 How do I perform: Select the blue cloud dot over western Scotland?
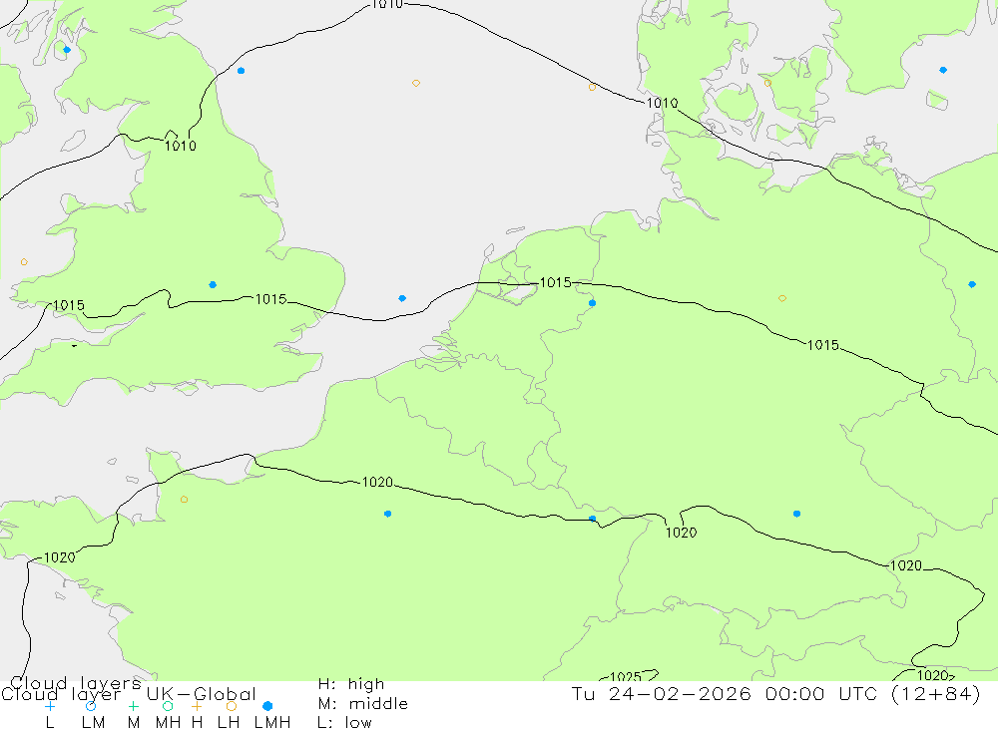(x=67, y=50)
